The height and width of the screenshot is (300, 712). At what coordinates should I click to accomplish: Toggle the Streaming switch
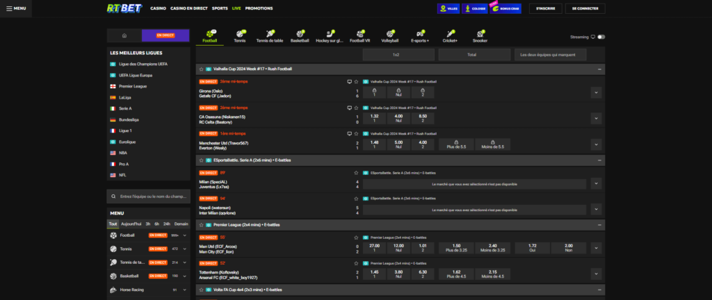[x=601, y=37]
